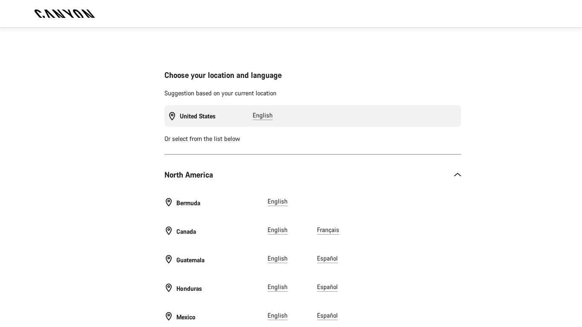The image size is (582, 327).
Task: Click the location pin beside United States
Action: [x=172, y=116]
